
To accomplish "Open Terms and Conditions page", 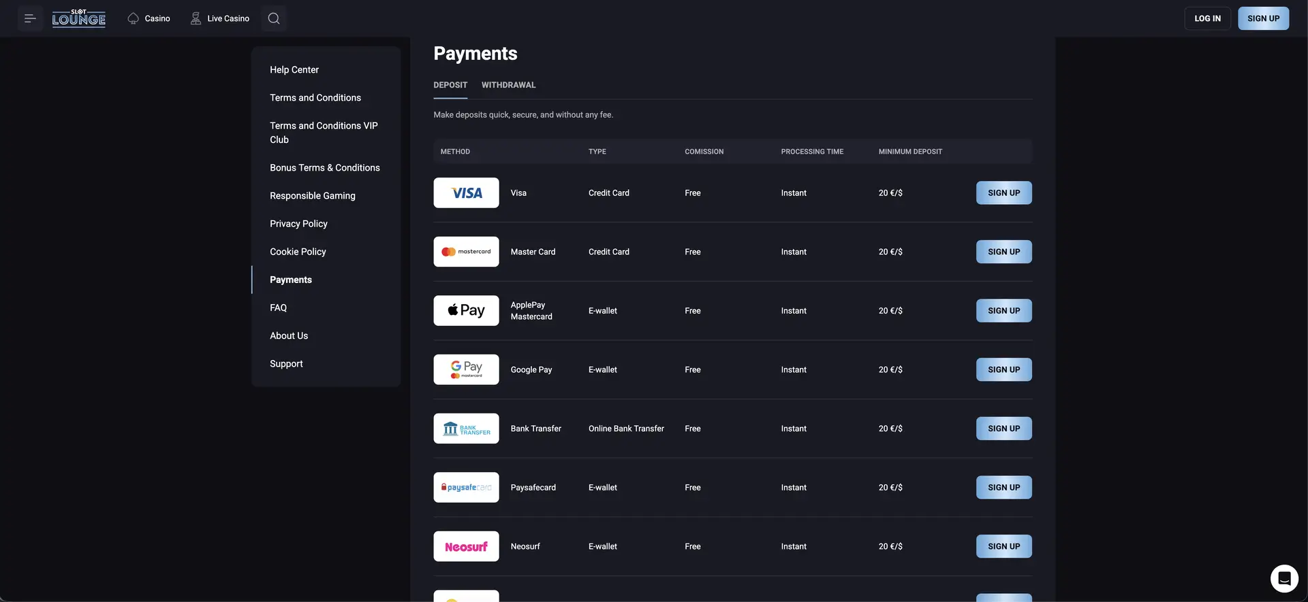I will (315, 98).
